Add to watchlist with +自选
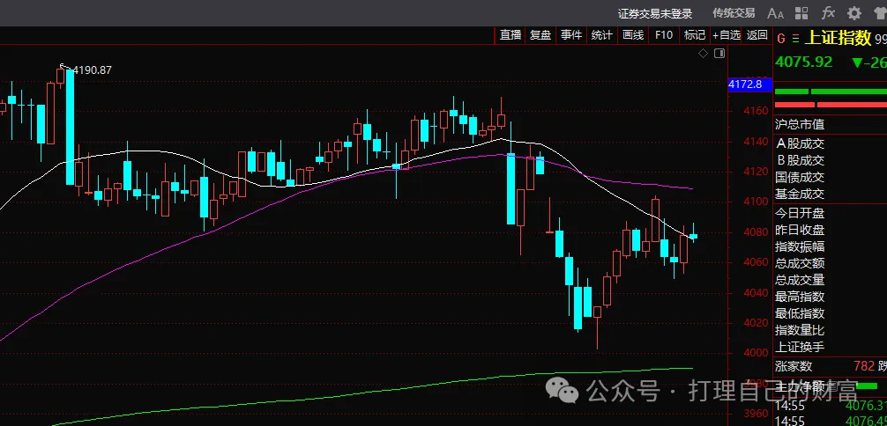This screenshot has height=426, width=887. point(727,35)
